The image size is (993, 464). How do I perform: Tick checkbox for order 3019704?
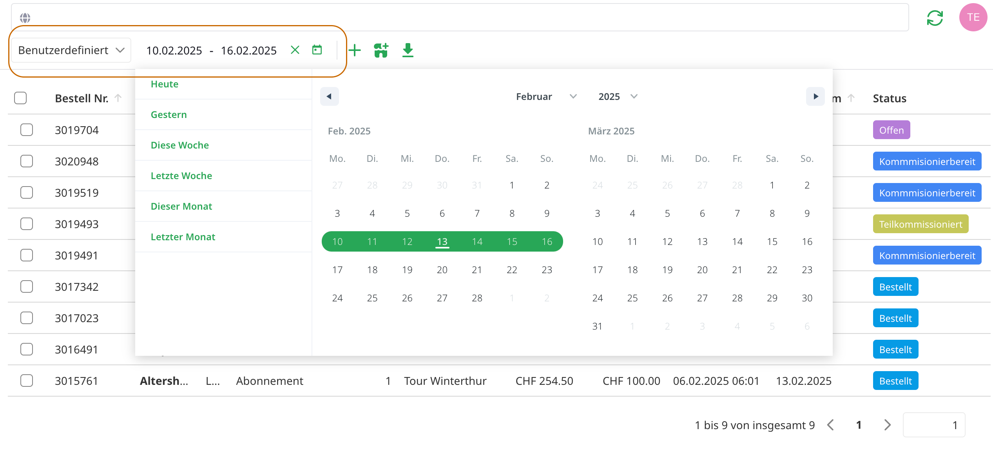click(x=27, y=130)
